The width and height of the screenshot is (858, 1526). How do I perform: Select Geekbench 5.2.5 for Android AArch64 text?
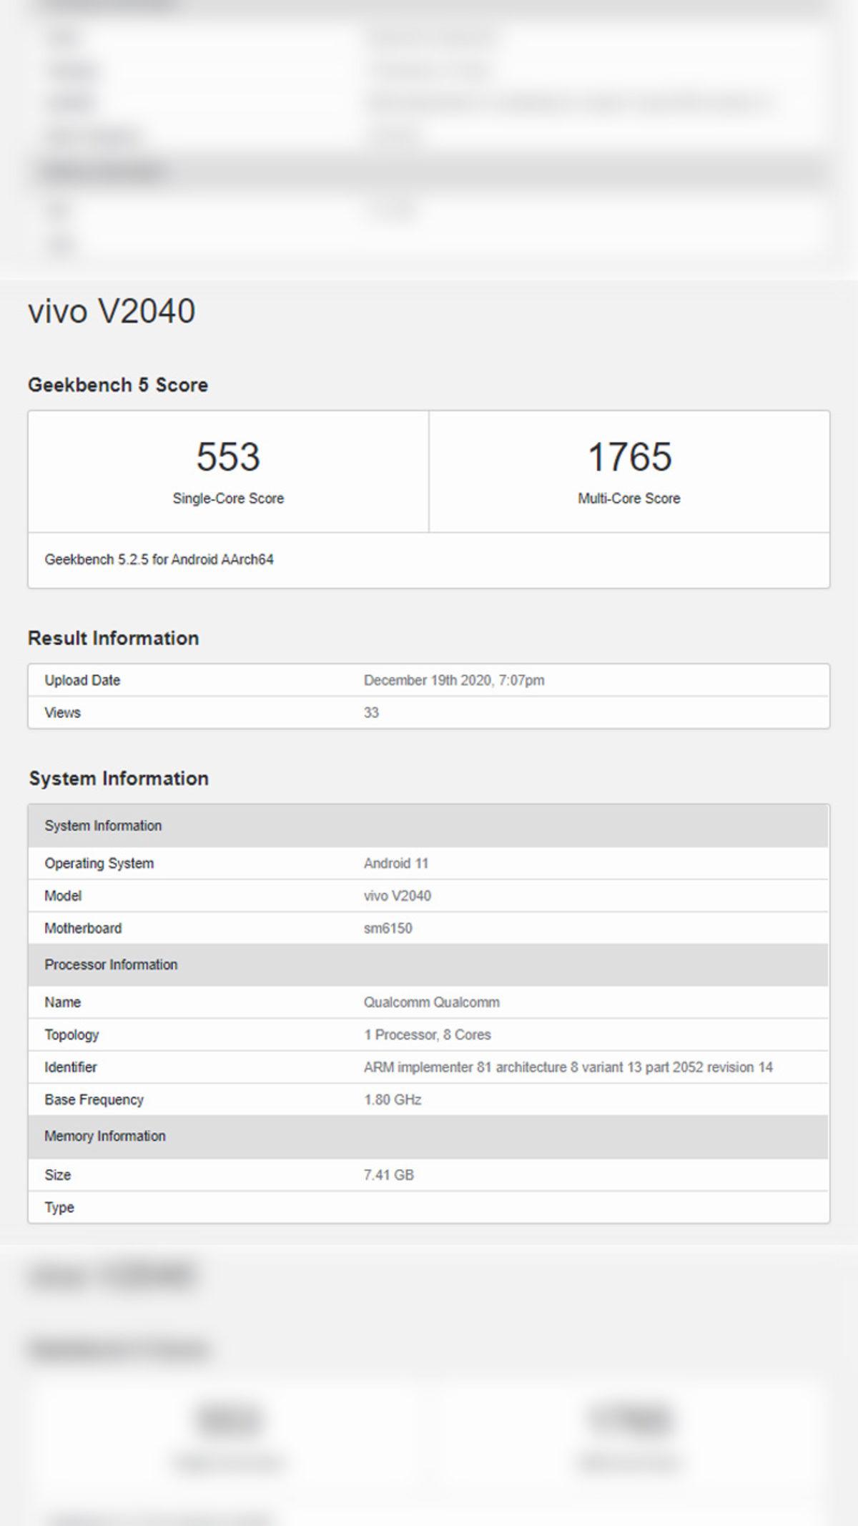pos(159,559)
